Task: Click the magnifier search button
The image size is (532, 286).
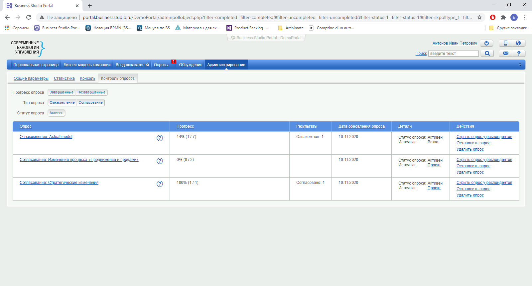Action: coord(487,54)
